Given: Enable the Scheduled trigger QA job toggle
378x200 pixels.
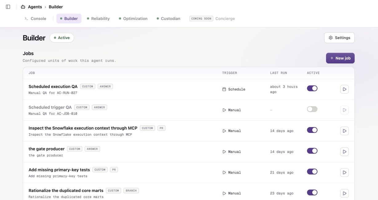Looking at the screenshot, I should click(312, 109).
